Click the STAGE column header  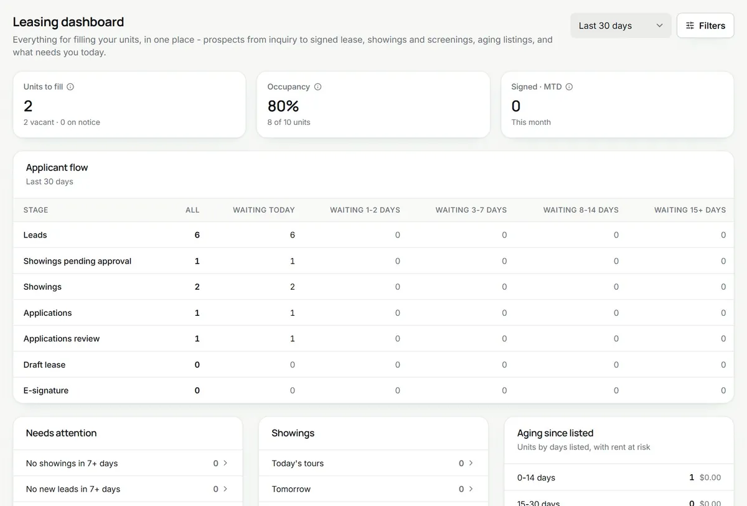tap(36, 210)
